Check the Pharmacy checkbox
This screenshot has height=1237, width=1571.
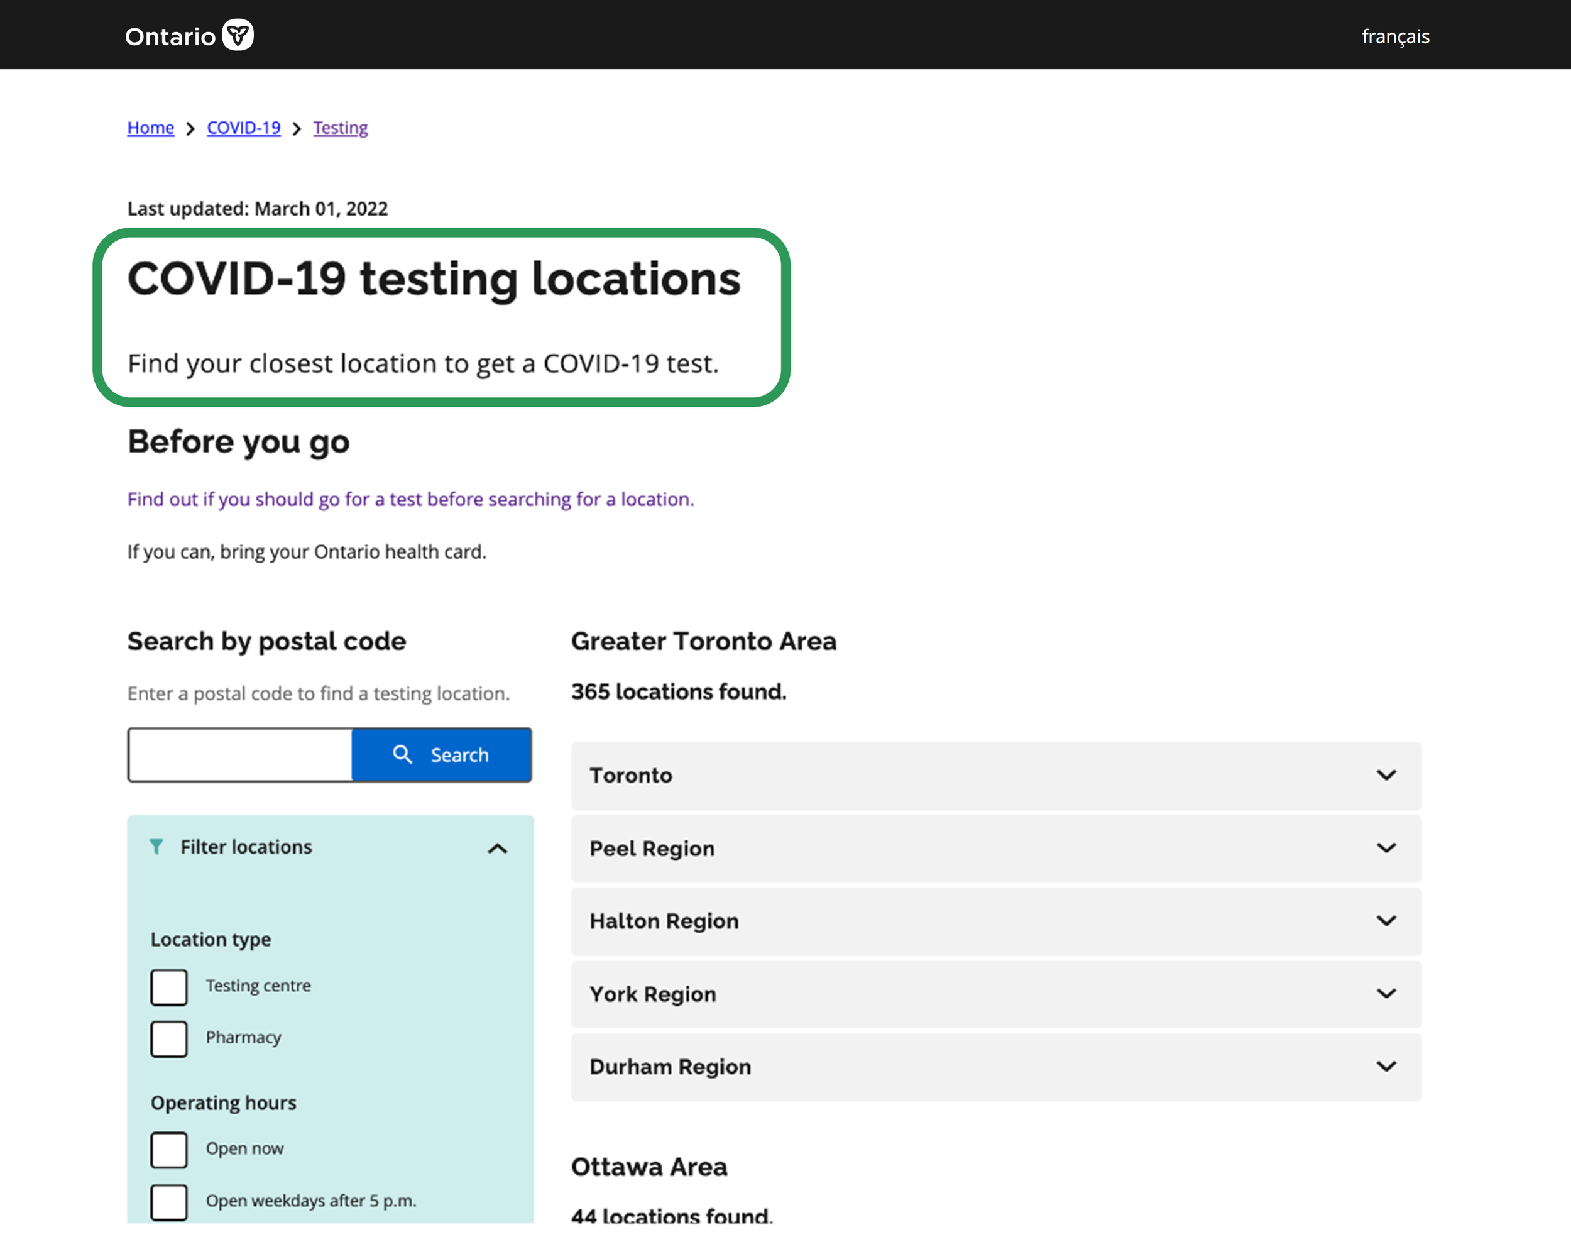click(x=168, y=1038)
